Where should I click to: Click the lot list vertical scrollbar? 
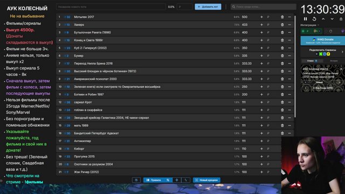[x=295, y=66]
